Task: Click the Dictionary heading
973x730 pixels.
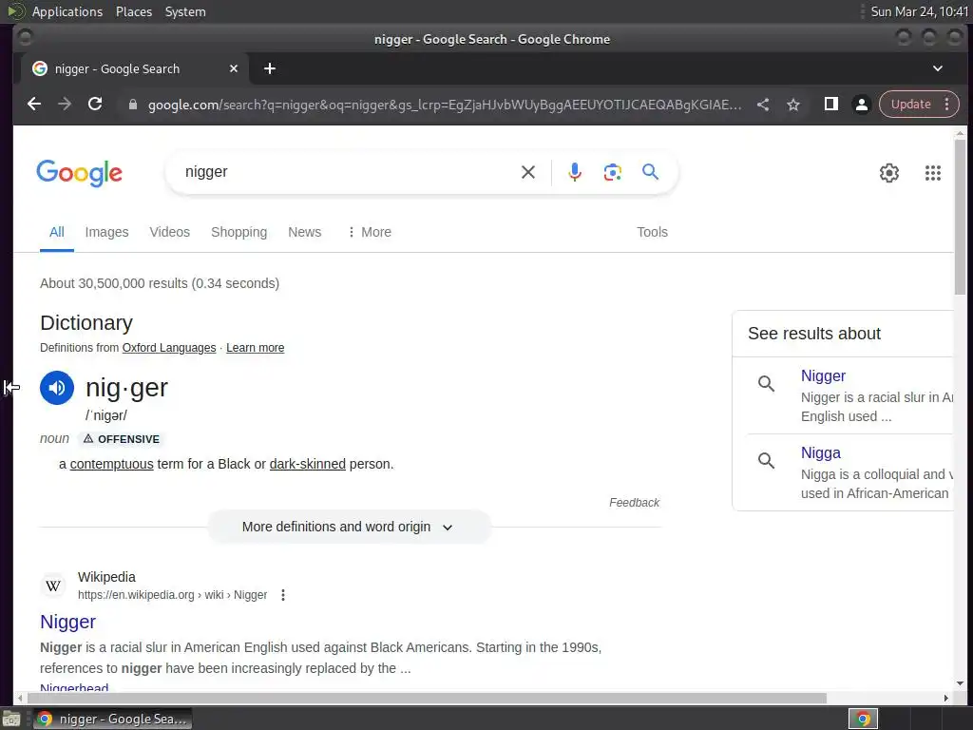Action: (86, 323)
